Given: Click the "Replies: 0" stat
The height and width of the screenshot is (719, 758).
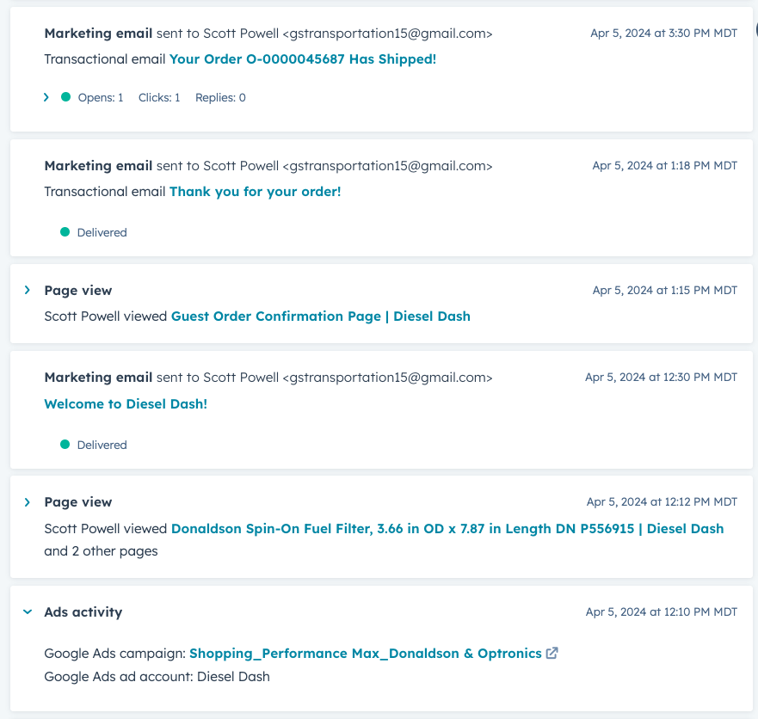Looking at the screenshot, I should click(220, 98).
